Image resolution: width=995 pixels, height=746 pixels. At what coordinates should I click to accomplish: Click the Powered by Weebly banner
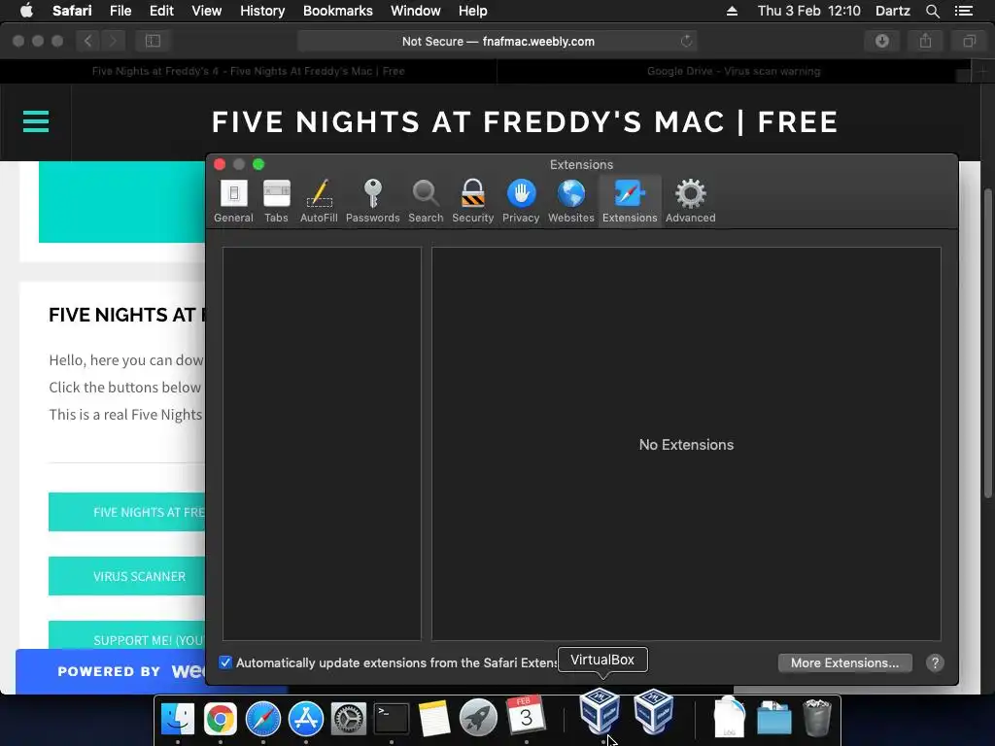(111, 671)
